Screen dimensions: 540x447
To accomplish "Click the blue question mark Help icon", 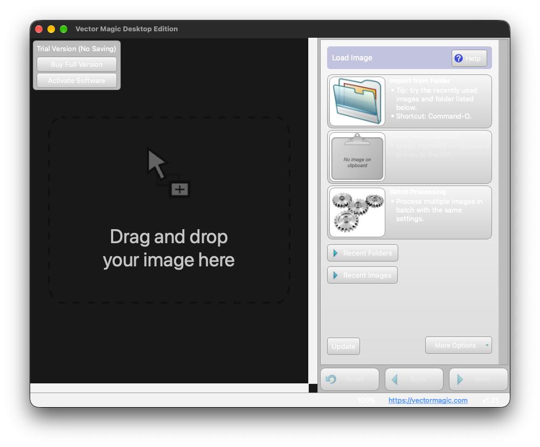I will tap(459, 58).
